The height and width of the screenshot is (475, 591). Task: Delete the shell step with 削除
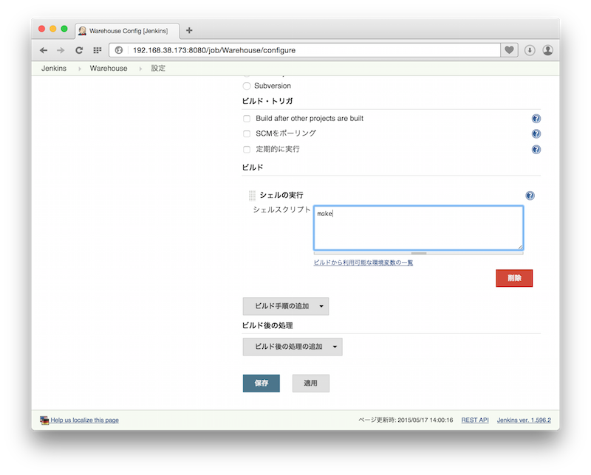pyautogui.click(x=514, y=278)
